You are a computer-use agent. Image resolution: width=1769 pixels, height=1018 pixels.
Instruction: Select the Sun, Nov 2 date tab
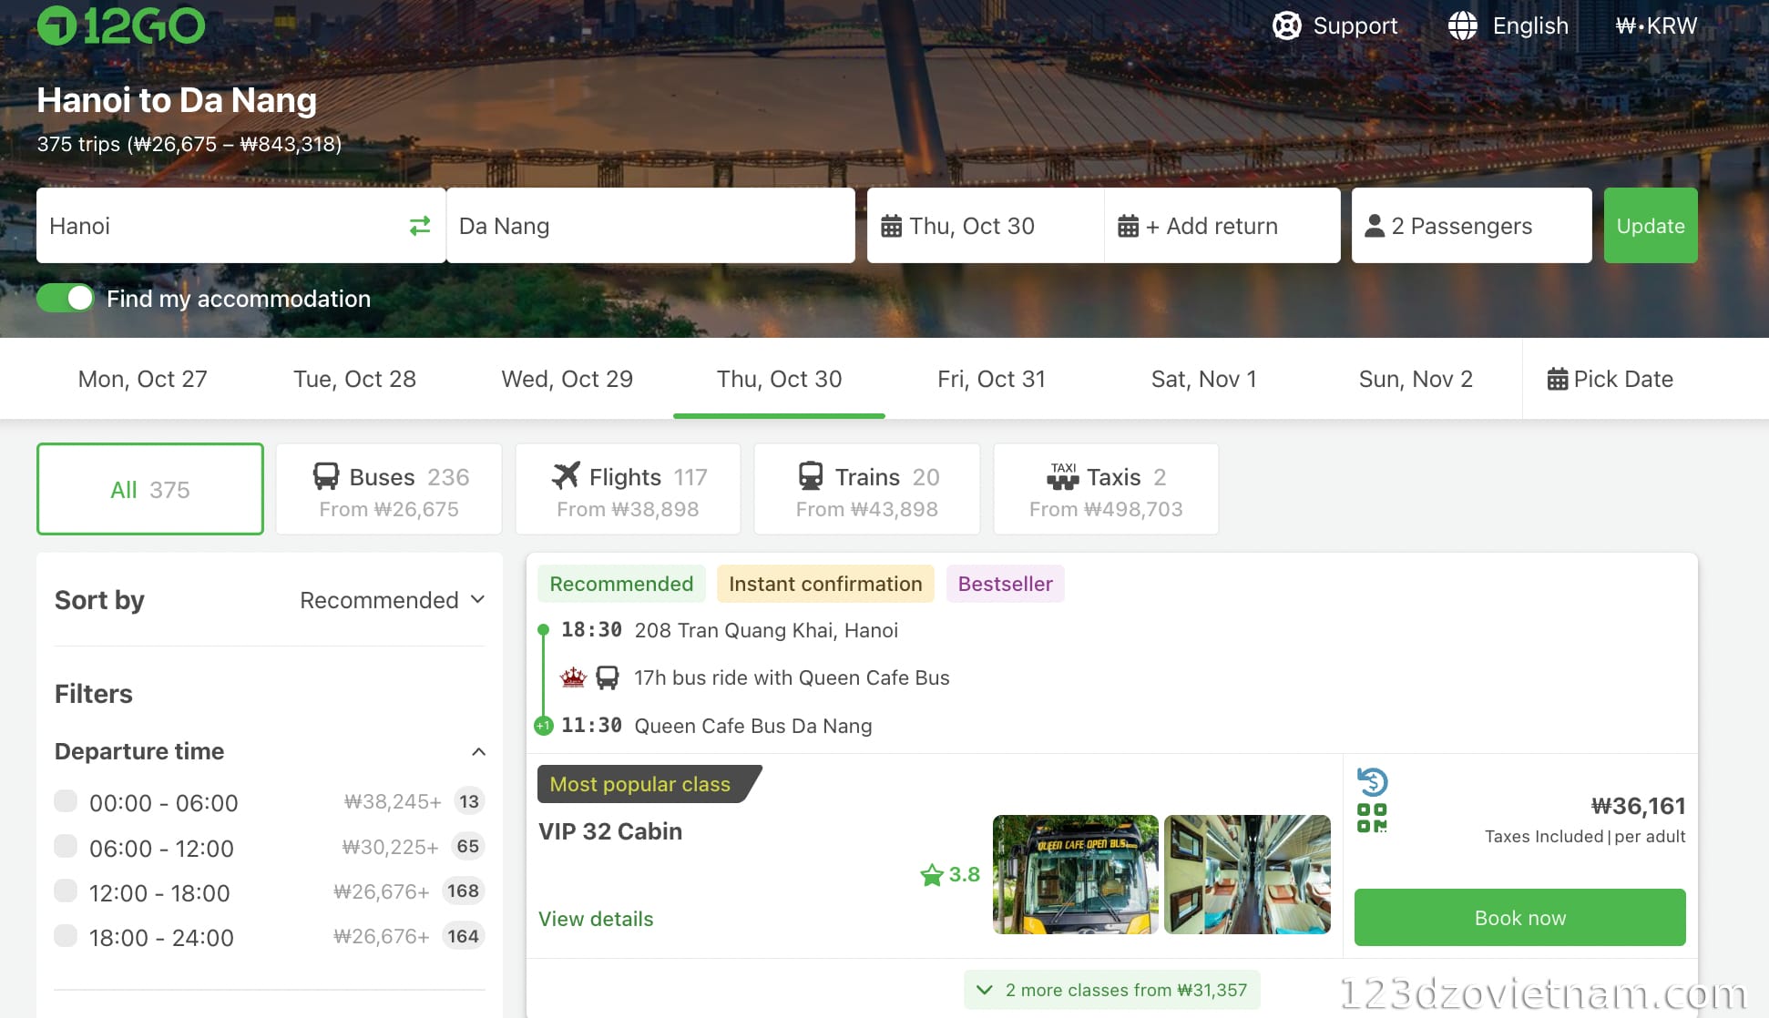[x=1416, y=379]
